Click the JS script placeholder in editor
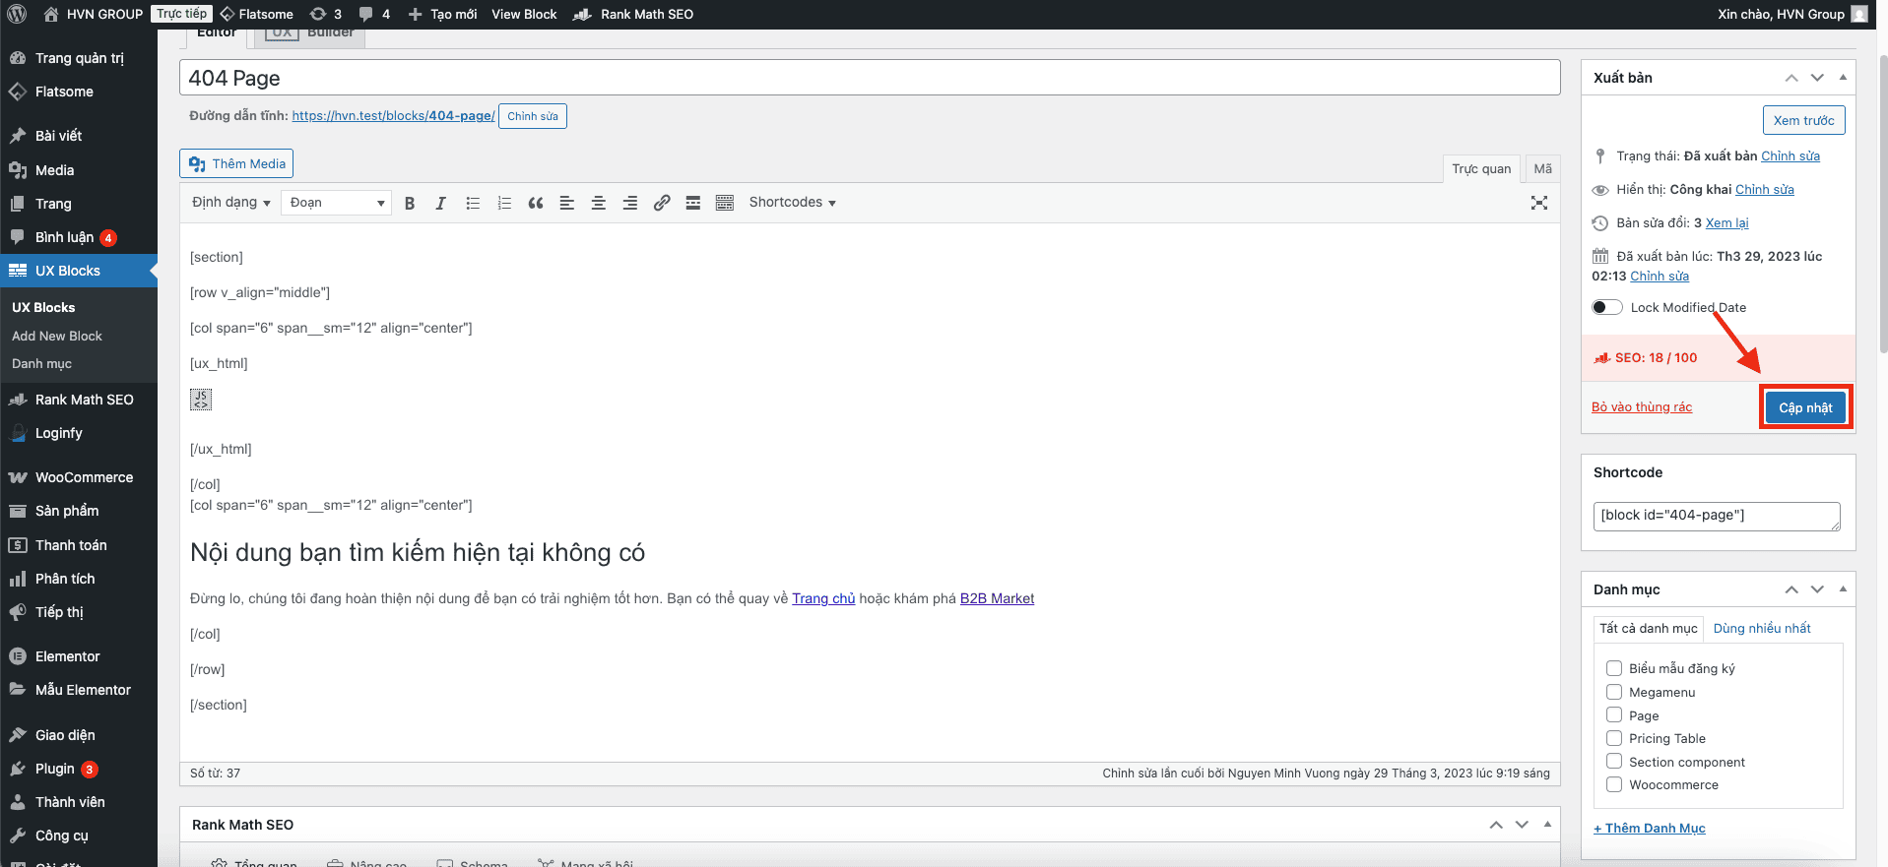The height and width of the screenshot is (867, 1888). point(201,399)
